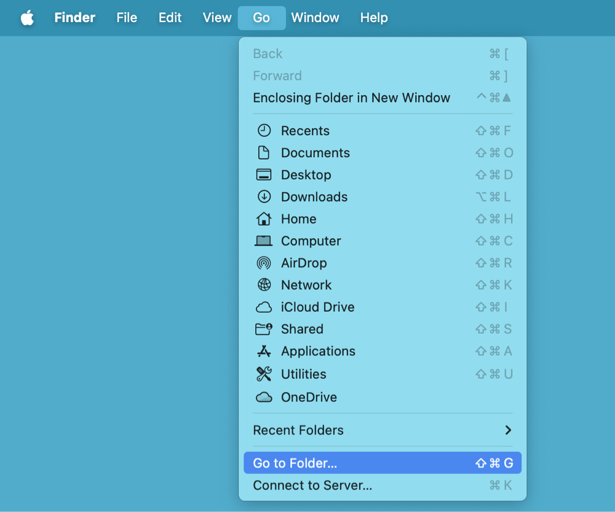Click the Utilities tools icon
The width and height of the screenshot is (615, 512).
pos(264,373)
